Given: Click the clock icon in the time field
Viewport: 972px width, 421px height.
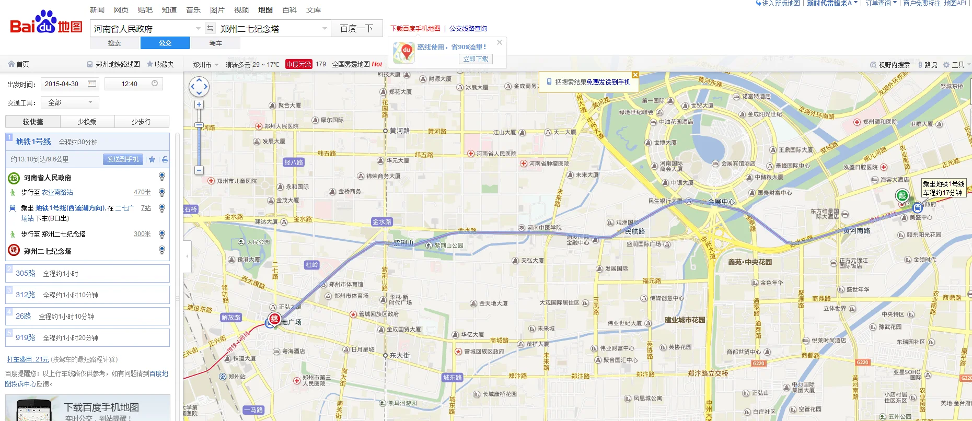Looking at the screenshot, I should (155, 84).
